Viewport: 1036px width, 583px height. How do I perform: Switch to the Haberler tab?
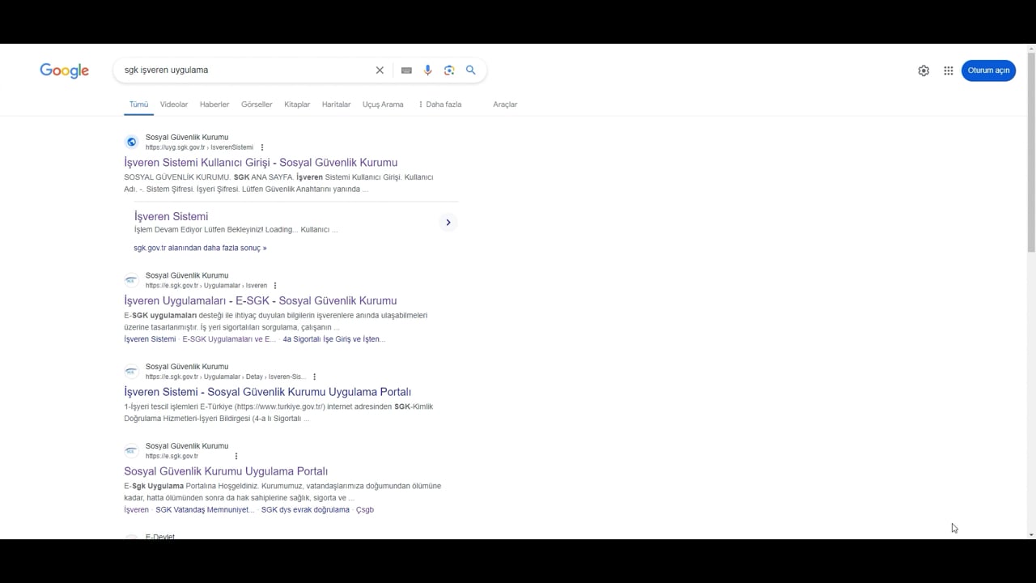coord(214,104)
